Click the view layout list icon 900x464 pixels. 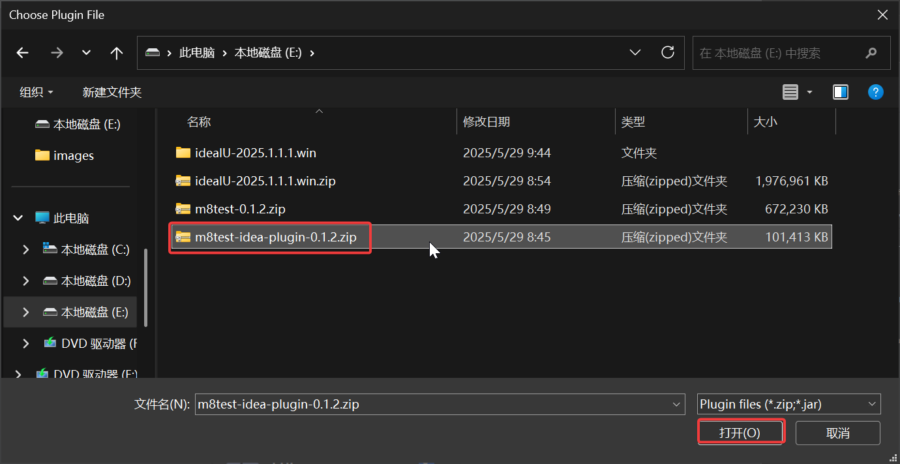[790, 92]
